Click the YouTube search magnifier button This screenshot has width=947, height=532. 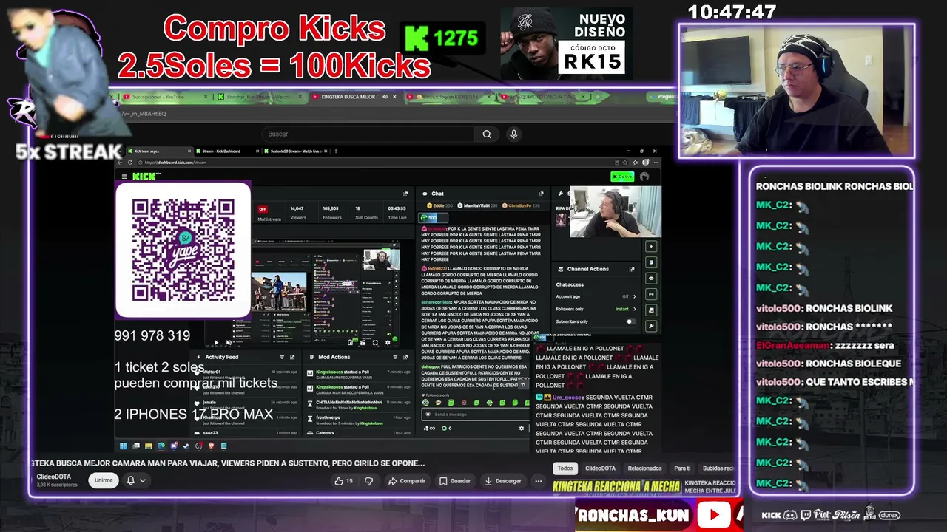click(x=487, y=134)
